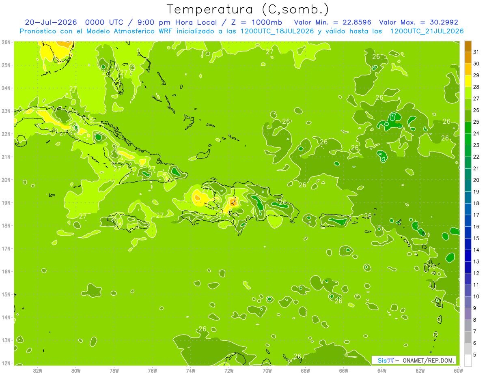Click the purple colorbar segment between 9 and 10
The width and height of the screenshot is (487, 376).
pyautogui.click(x=468, y=302)
